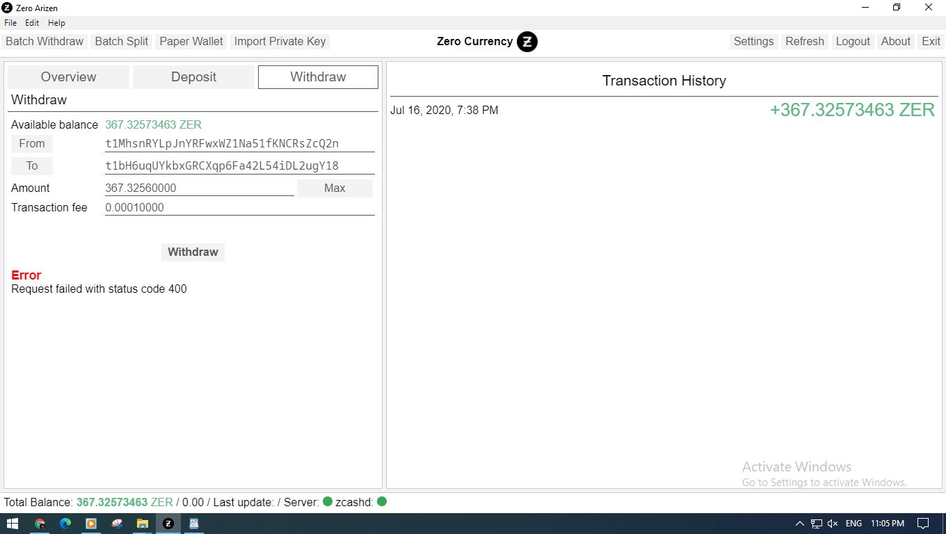Open Microsoft Edge from the taskbar

click(x=65, y=524)
